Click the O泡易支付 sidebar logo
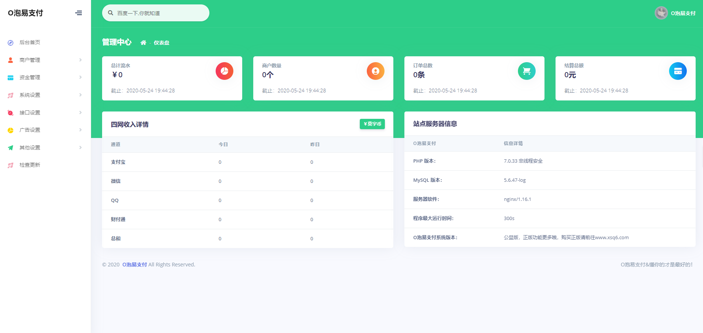The image size is (703, 333). point(25,13)
